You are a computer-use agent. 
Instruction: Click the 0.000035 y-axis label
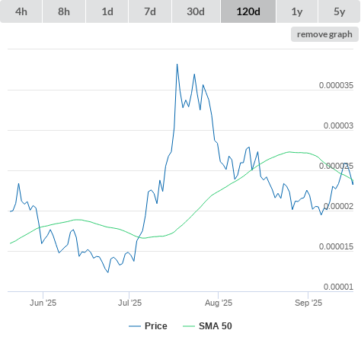pos(336,85)
